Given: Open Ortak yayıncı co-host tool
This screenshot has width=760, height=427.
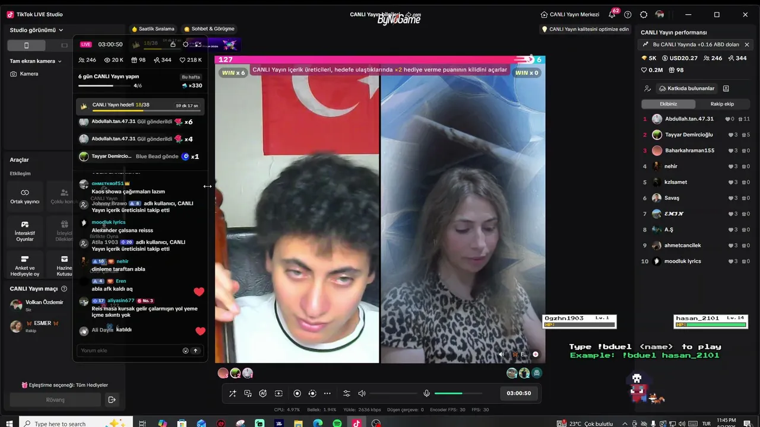Looking at the screenshot, I should (x=25, y=196).
